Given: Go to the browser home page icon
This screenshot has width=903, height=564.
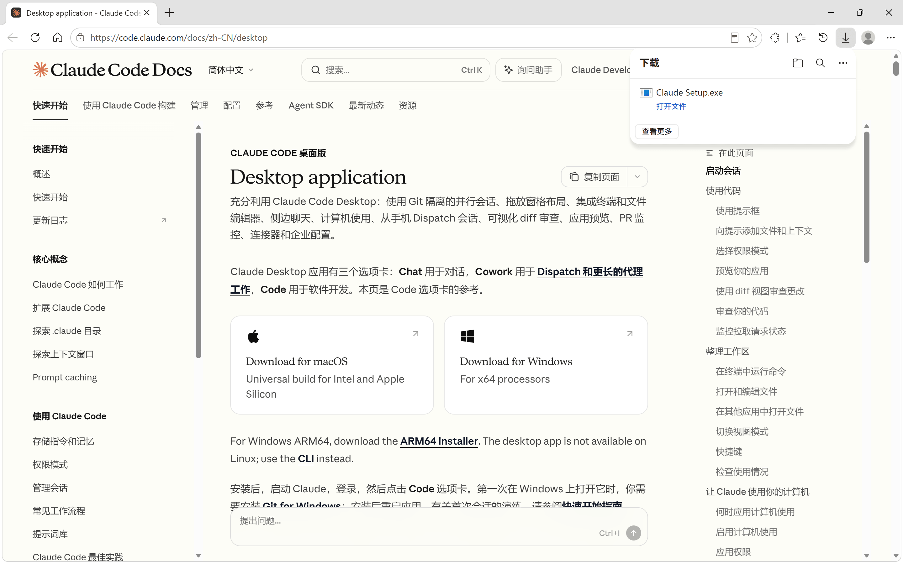Looking at the screenshot, I should pos(57,38).
